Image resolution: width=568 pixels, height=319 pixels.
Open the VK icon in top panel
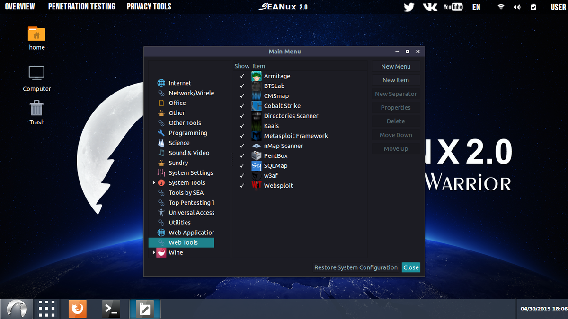click(429, 7)
